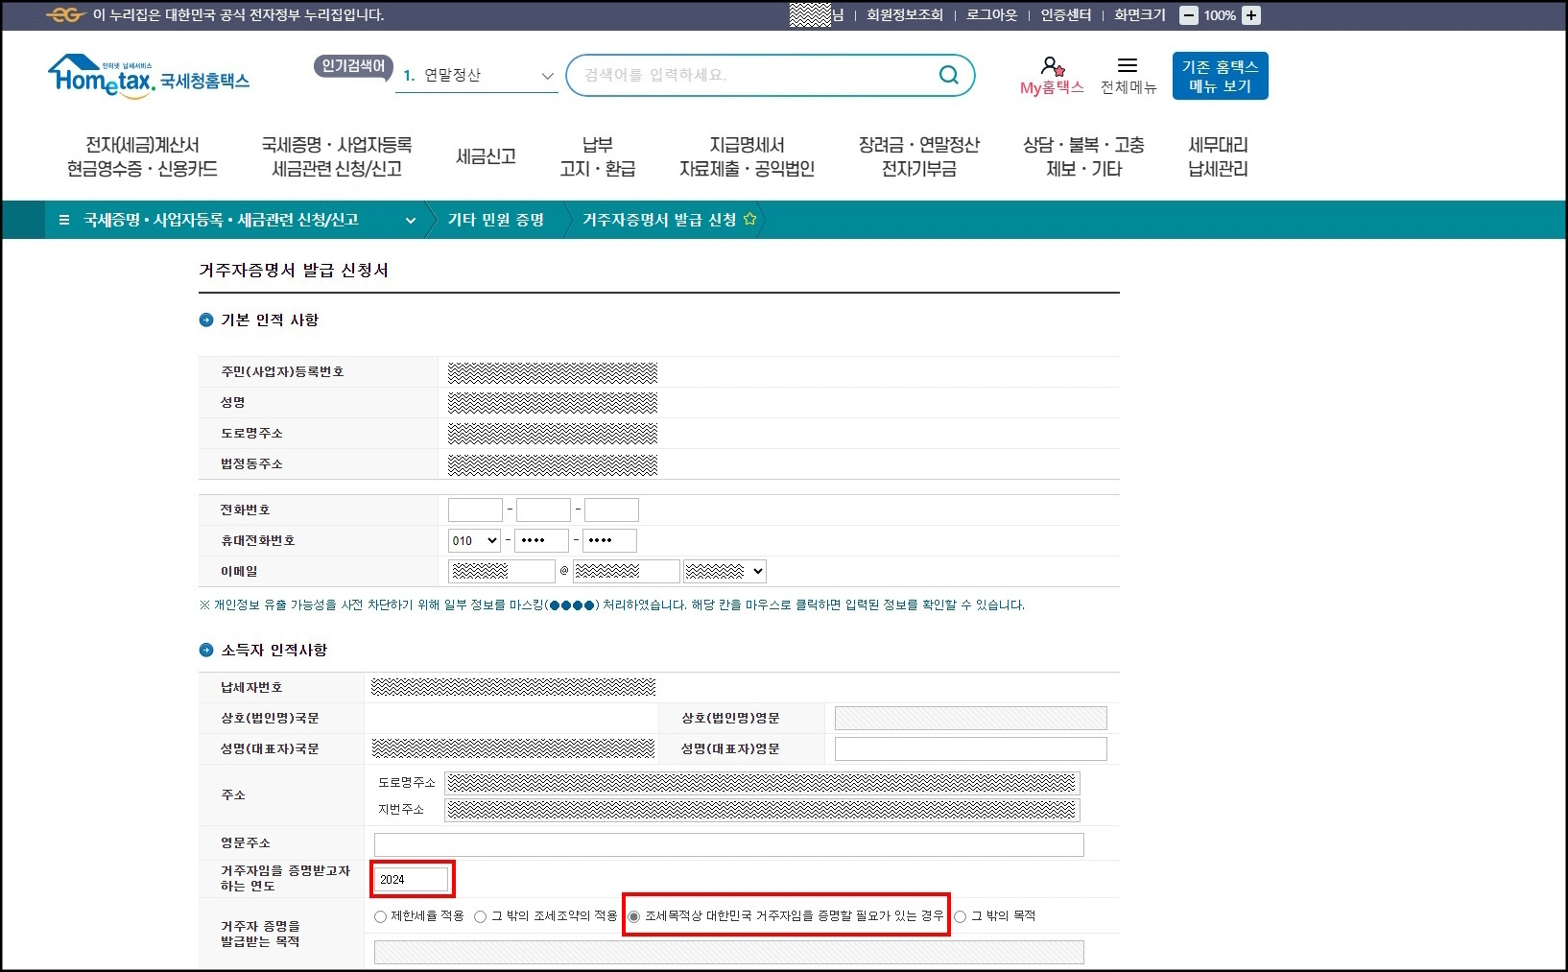Click 로그아웃 link
The width and height of the screenshot is (1568, 972).
(x=991, y=15)
